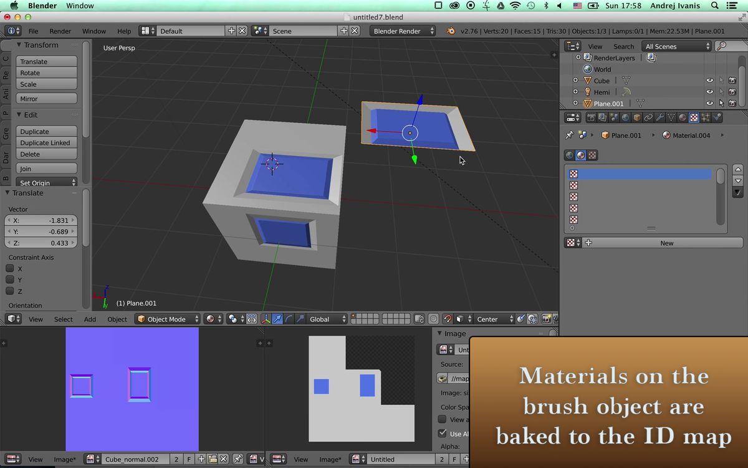Click the Y translate vector value field
Screen dimensions: 748x468
(x=41, y=232)
